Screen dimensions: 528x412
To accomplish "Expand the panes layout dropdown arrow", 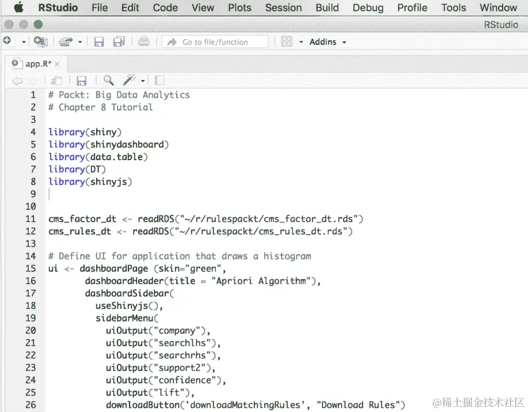I will [301, 42].
